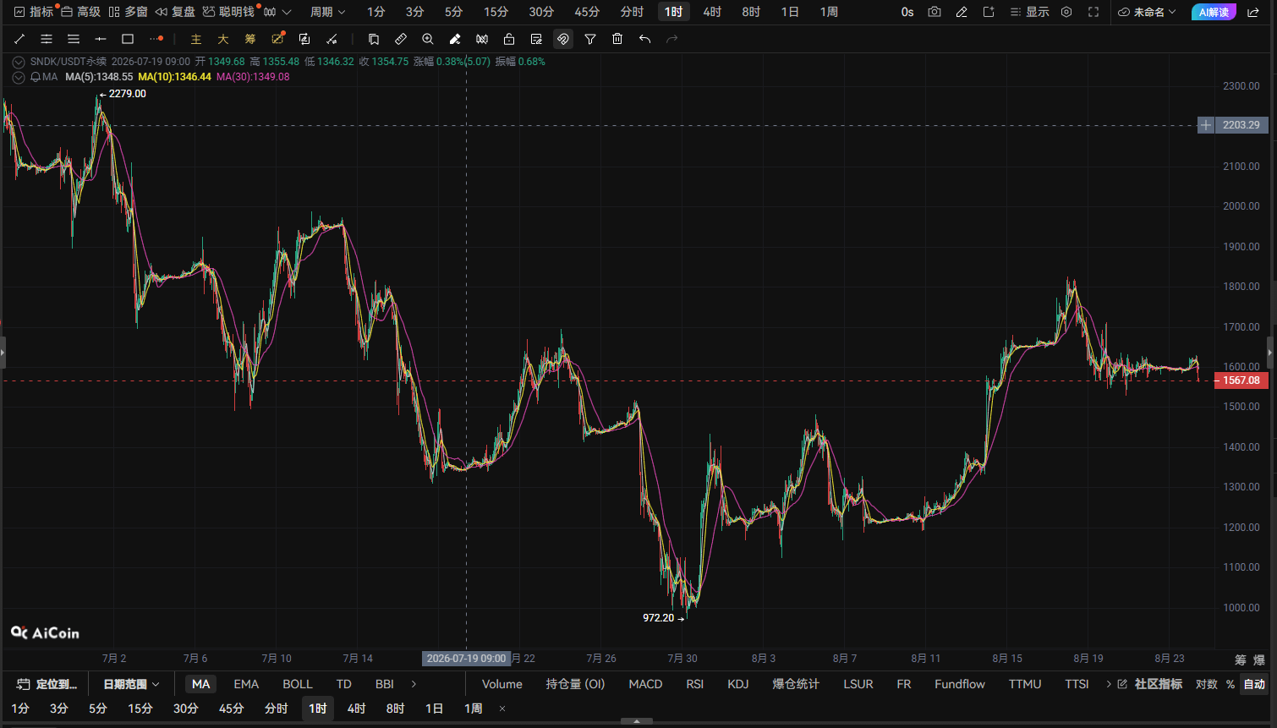Expand the 日期范围 date range dropdown
1277x728 pixels.
pyautogui.click(x=131, y=684)
